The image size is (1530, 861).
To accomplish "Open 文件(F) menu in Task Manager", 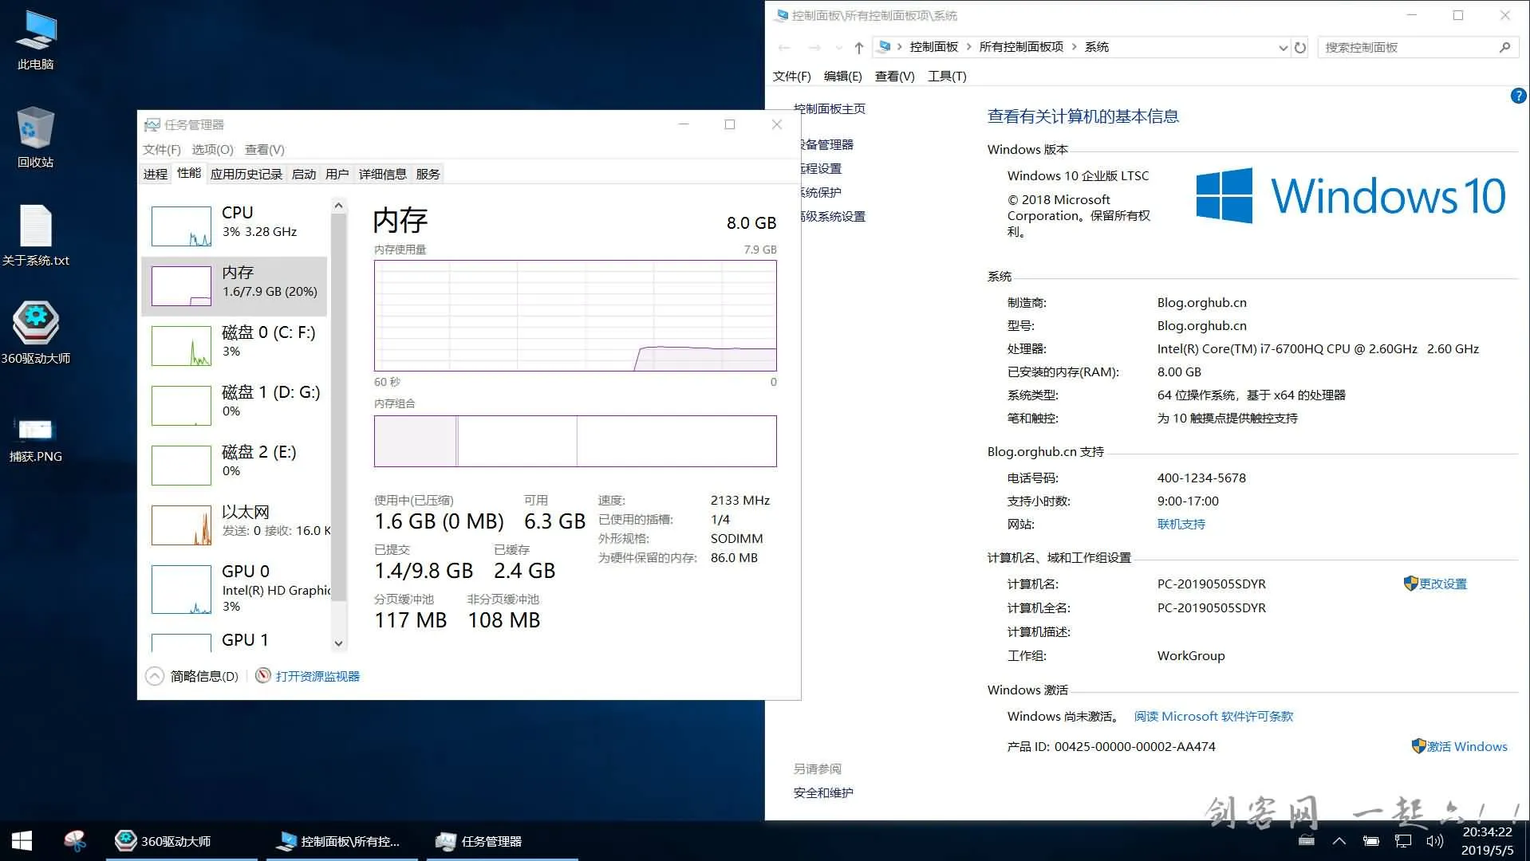I will point(162,149).
